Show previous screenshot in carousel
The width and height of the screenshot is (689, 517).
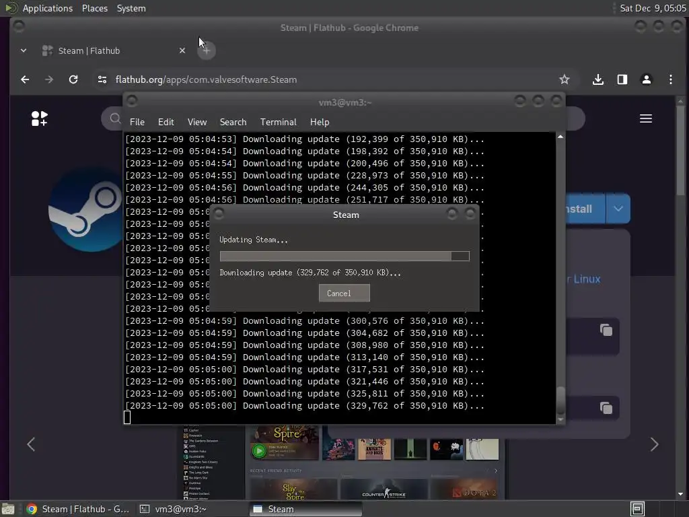[x=31, y=444]
